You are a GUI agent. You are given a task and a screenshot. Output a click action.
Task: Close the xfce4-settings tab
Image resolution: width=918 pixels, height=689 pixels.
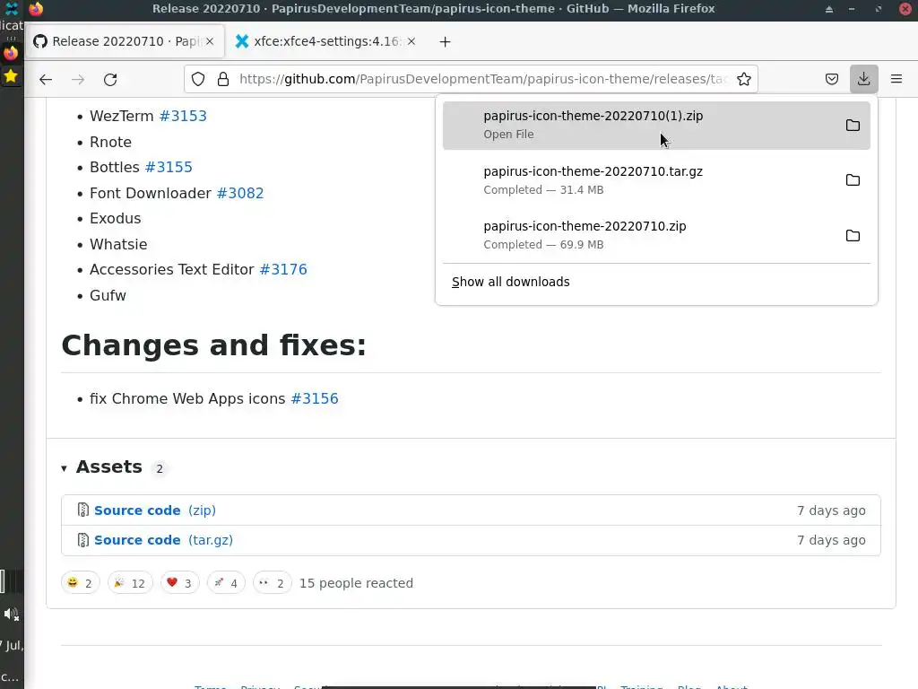[x=411, y=41]
